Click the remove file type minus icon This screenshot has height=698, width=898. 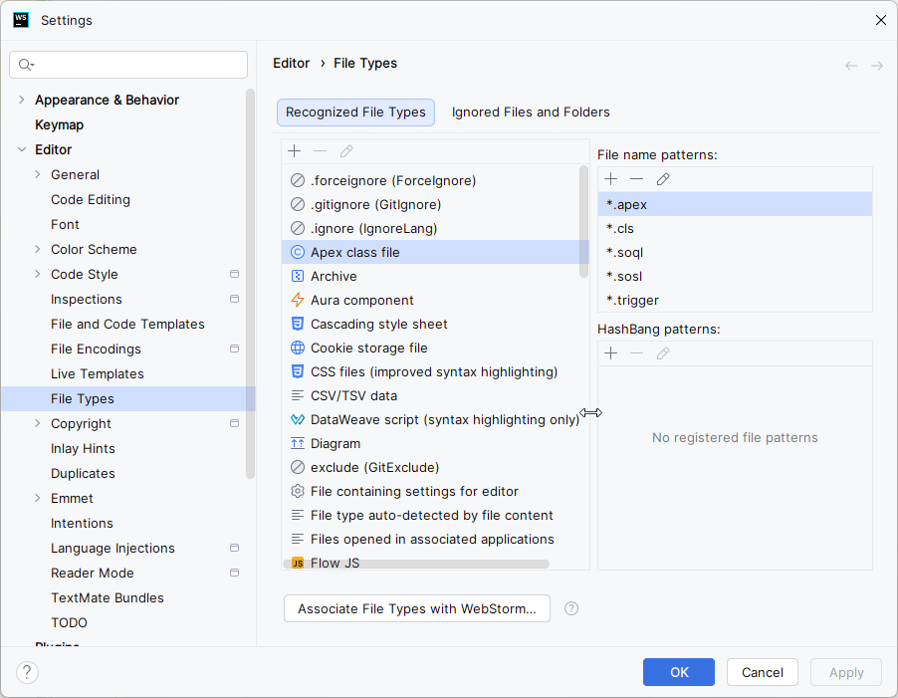pos(321,151)
